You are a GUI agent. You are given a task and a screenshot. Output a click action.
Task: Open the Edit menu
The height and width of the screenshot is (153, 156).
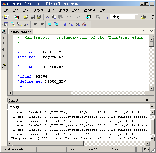point(15,10)
